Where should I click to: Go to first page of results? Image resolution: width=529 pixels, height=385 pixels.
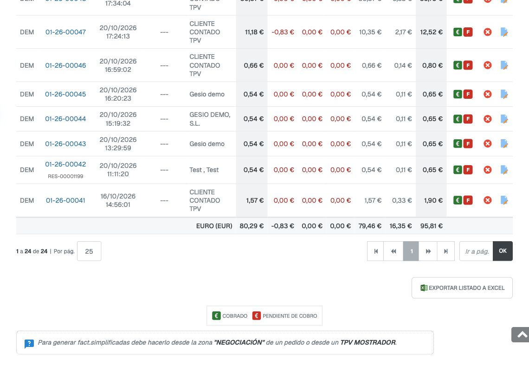click(375, 251)
